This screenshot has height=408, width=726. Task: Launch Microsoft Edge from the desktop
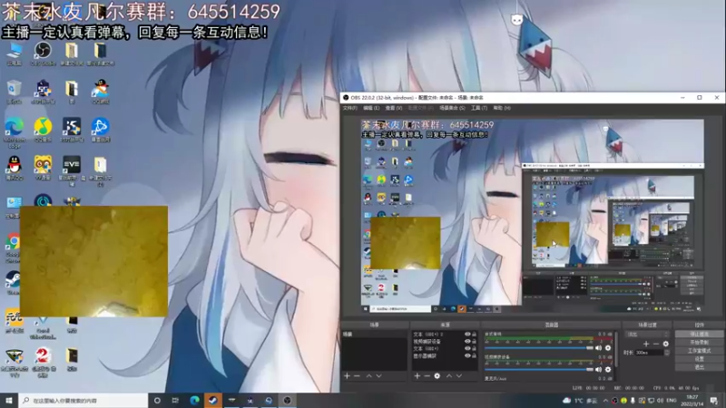(14, 132)
